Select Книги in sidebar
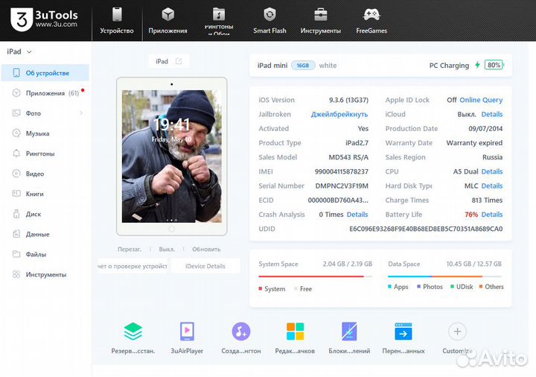 coord(45,194)
